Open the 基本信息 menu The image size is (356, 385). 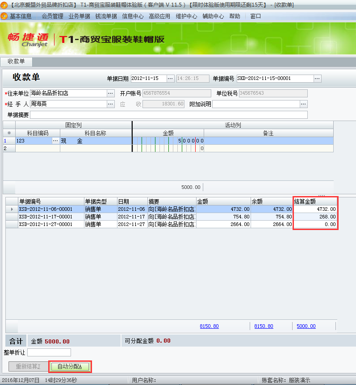pos(21,16)
